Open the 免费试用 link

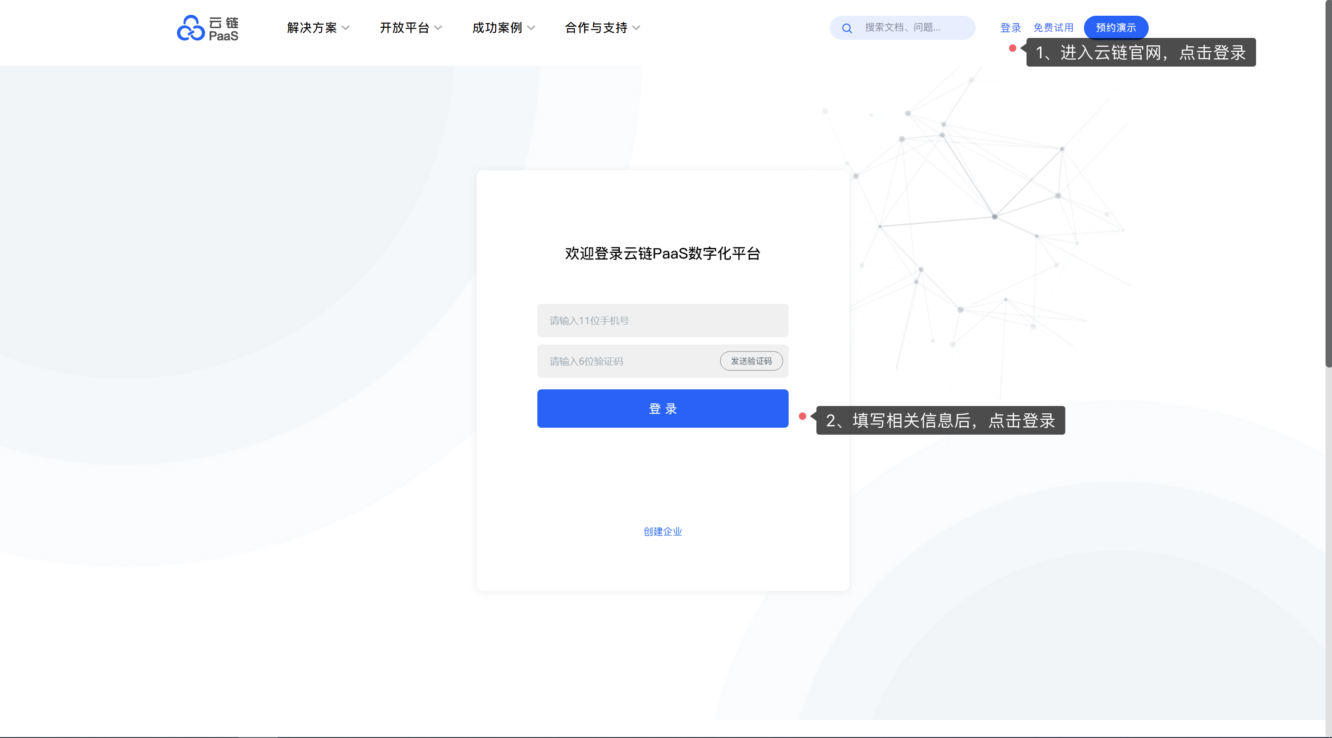pyautogui.click(x=1053, y=28)
